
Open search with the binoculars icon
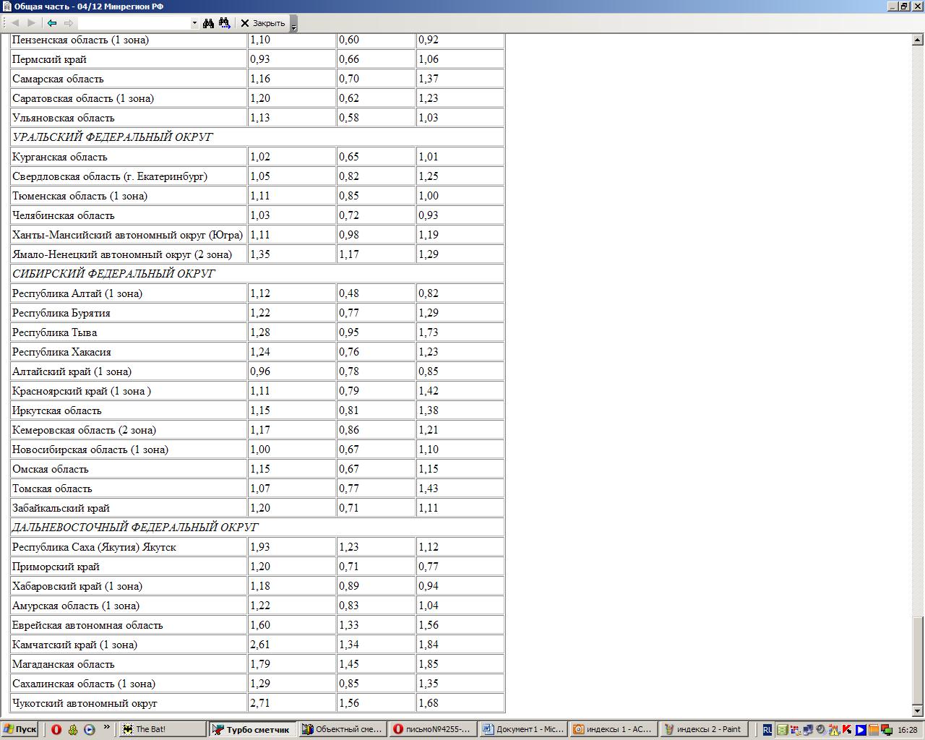point(208,23)
